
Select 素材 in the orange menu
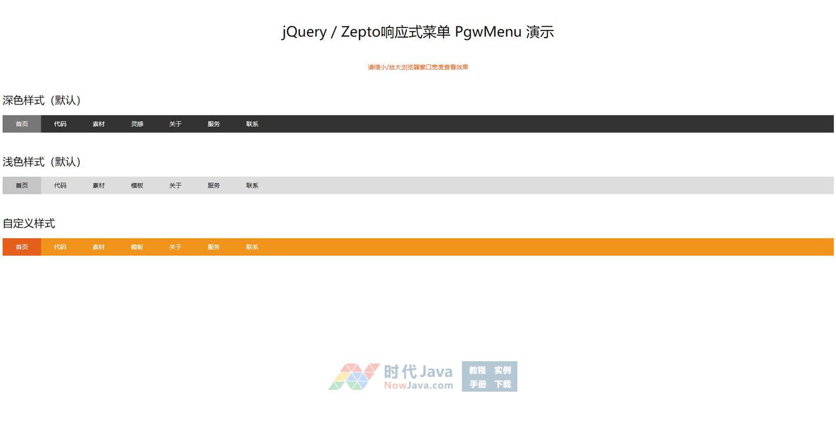(99, 247)
